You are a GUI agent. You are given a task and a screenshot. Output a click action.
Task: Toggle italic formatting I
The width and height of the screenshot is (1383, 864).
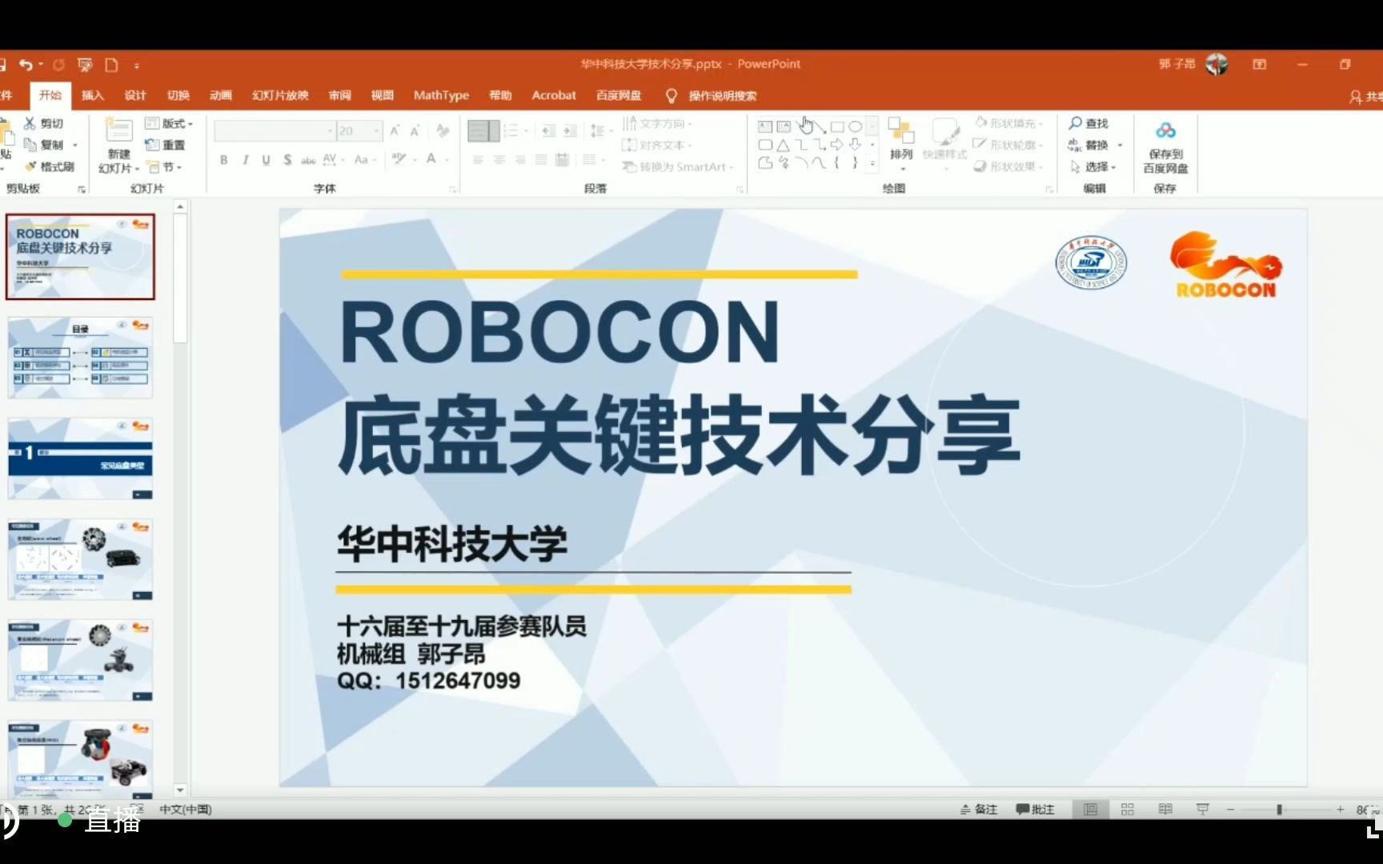click(x=245, y=160)
